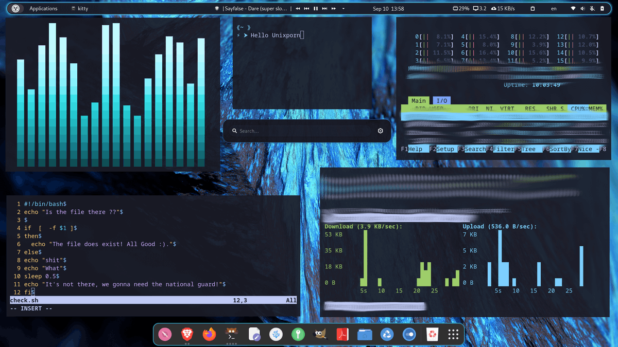Open the coral-branch app in the dock
This screenshot has height=347, width=618.
tap(276, 335)
